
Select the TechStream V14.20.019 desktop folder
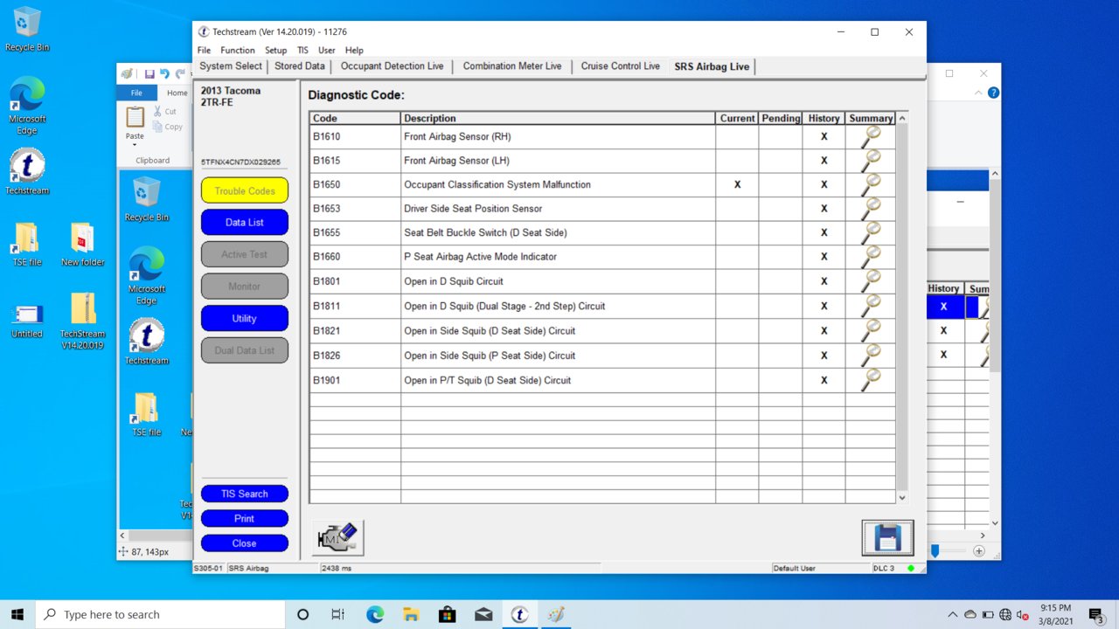pos(83,321)
